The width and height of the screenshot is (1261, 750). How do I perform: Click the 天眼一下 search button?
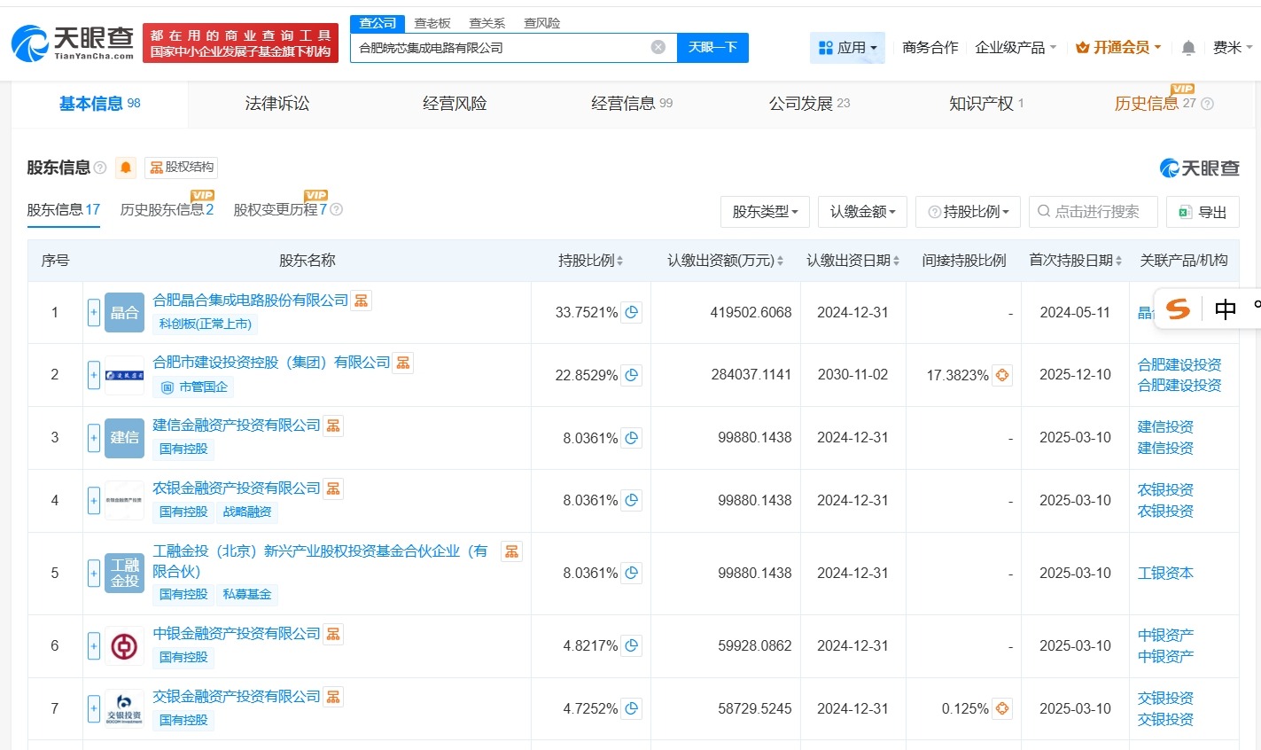(714, 48)
